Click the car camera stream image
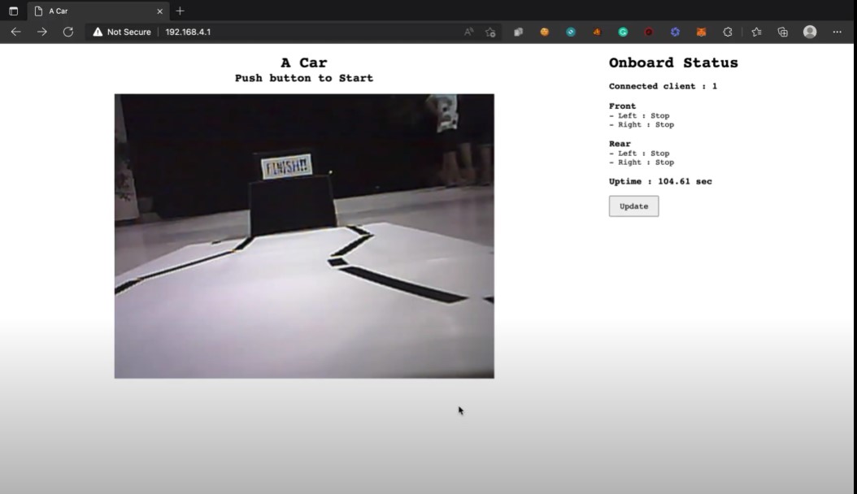The width and height of the screenshot is (857, 494). pos(303,235)
